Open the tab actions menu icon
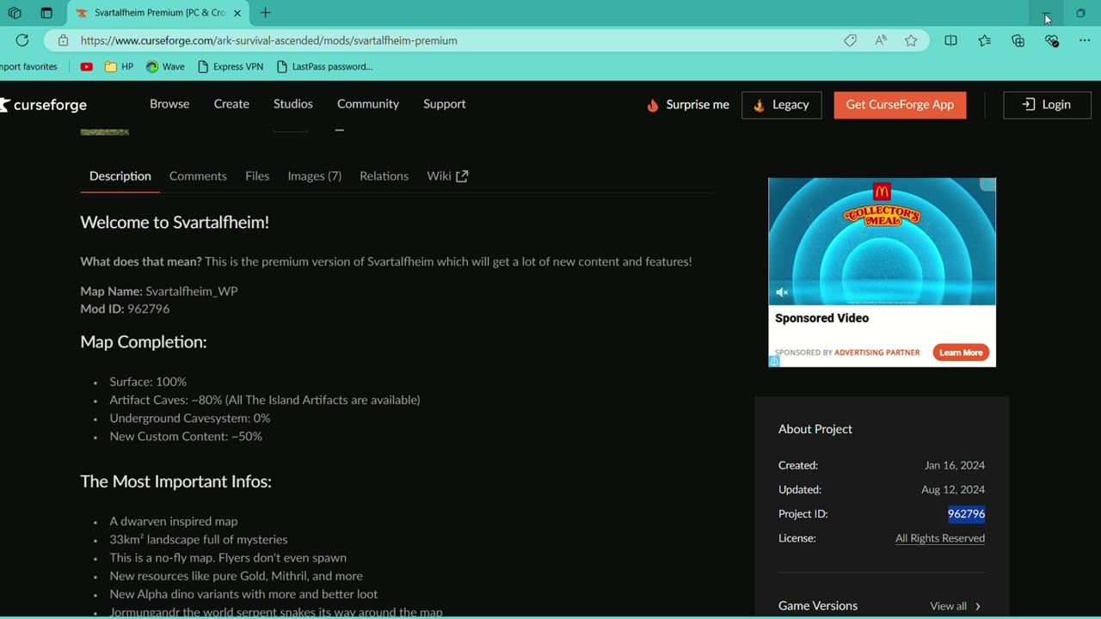The image size is (1101, 619). (46, 13)
